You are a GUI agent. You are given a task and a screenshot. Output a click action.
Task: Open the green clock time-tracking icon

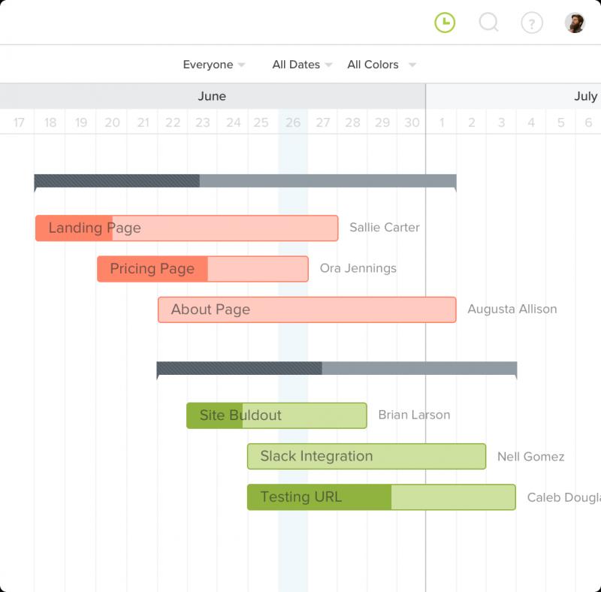click(445, 23)
